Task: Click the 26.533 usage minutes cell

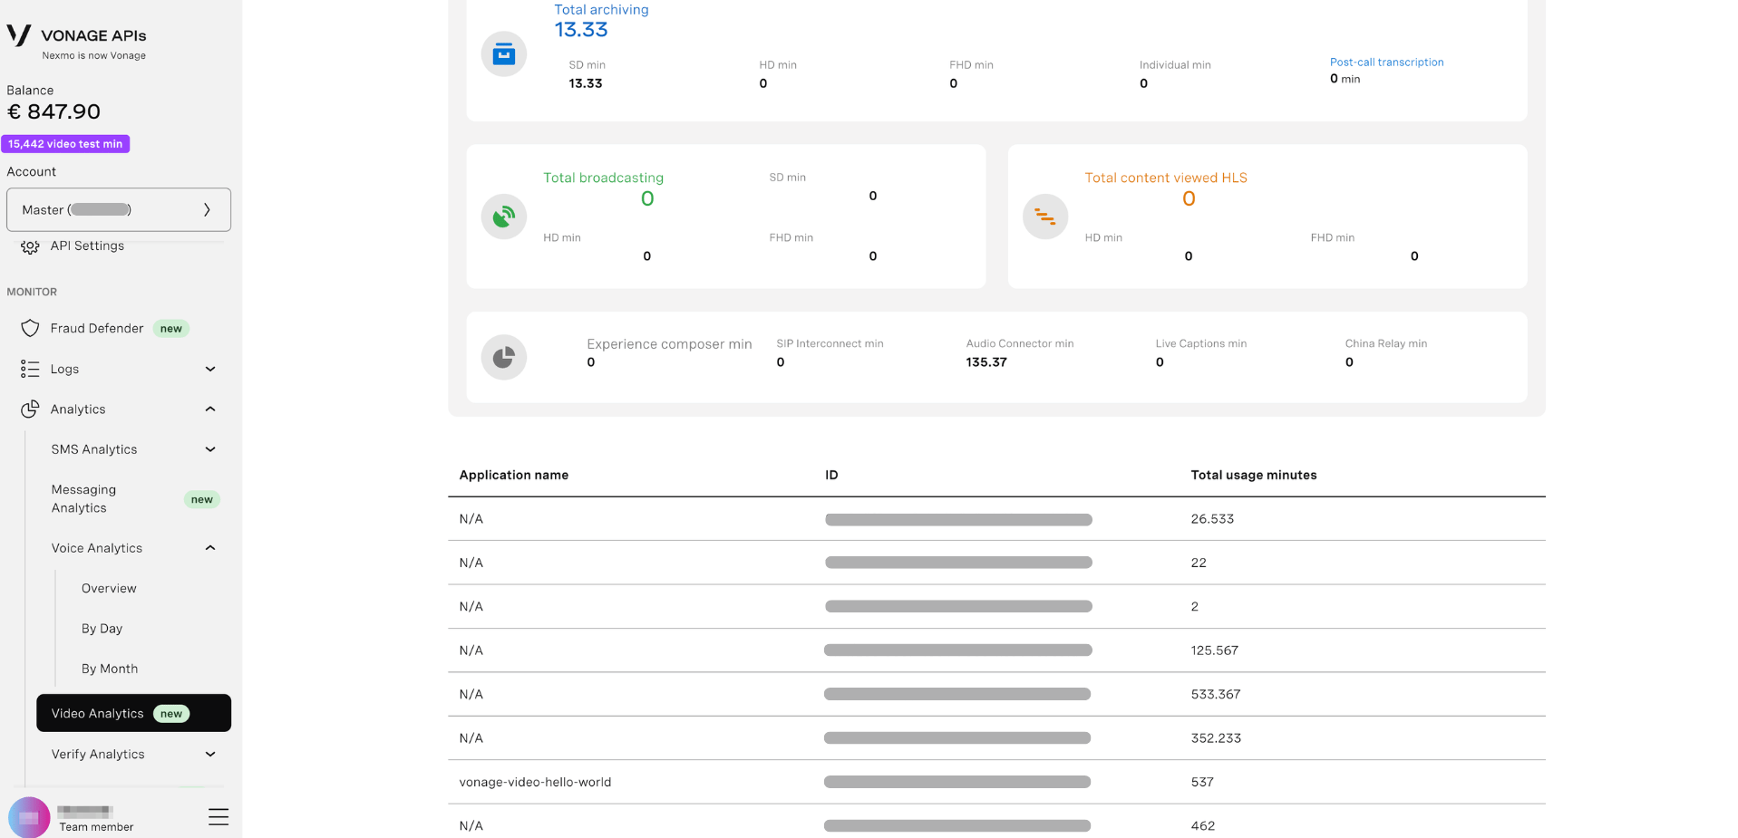Action: tap(1212, 519)
